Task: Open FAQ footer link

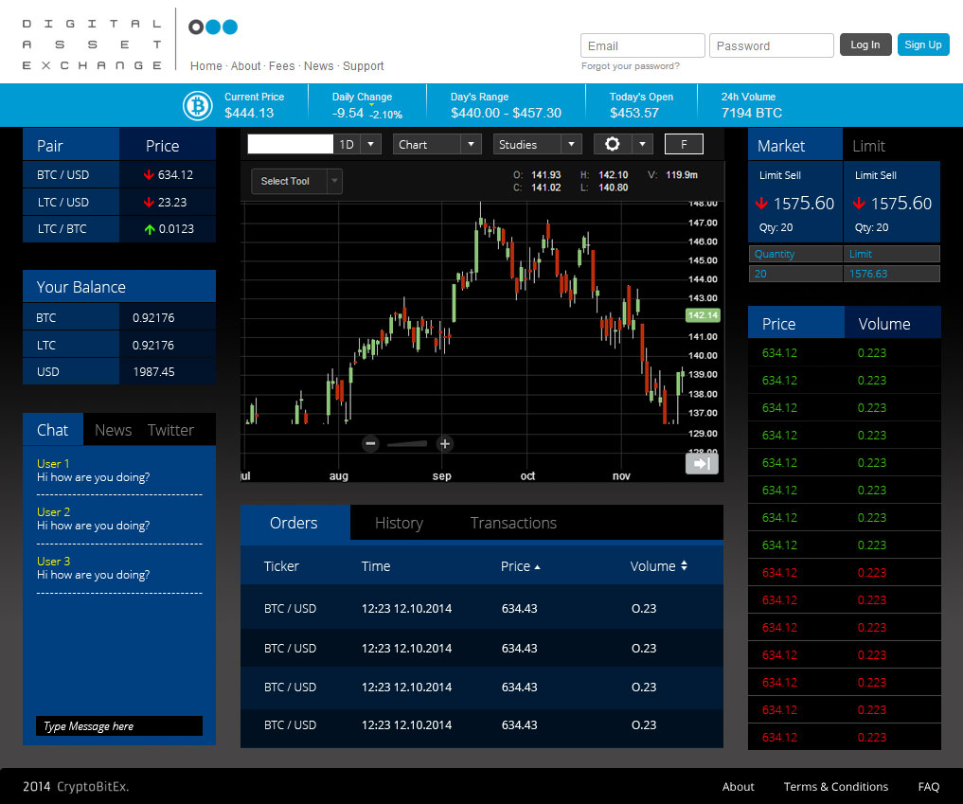Action: pos(929,787)
